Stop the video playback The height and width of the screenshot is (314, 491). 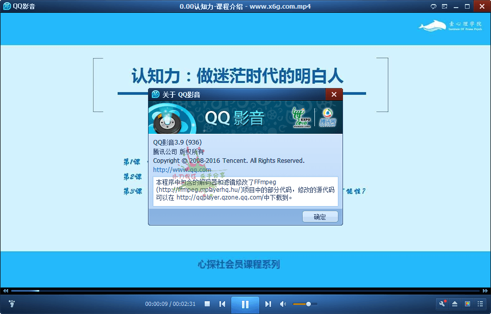coord(207,304)
